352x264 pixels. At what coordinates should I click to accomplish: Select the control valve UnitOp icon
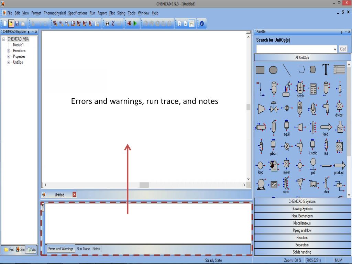click(x=273, y=107)
